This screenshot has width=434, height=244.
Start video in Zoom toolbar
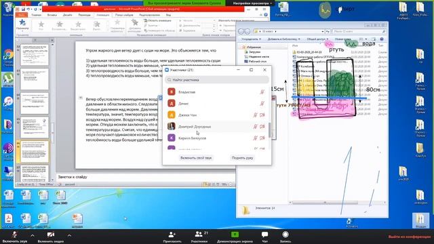point(51,237)
